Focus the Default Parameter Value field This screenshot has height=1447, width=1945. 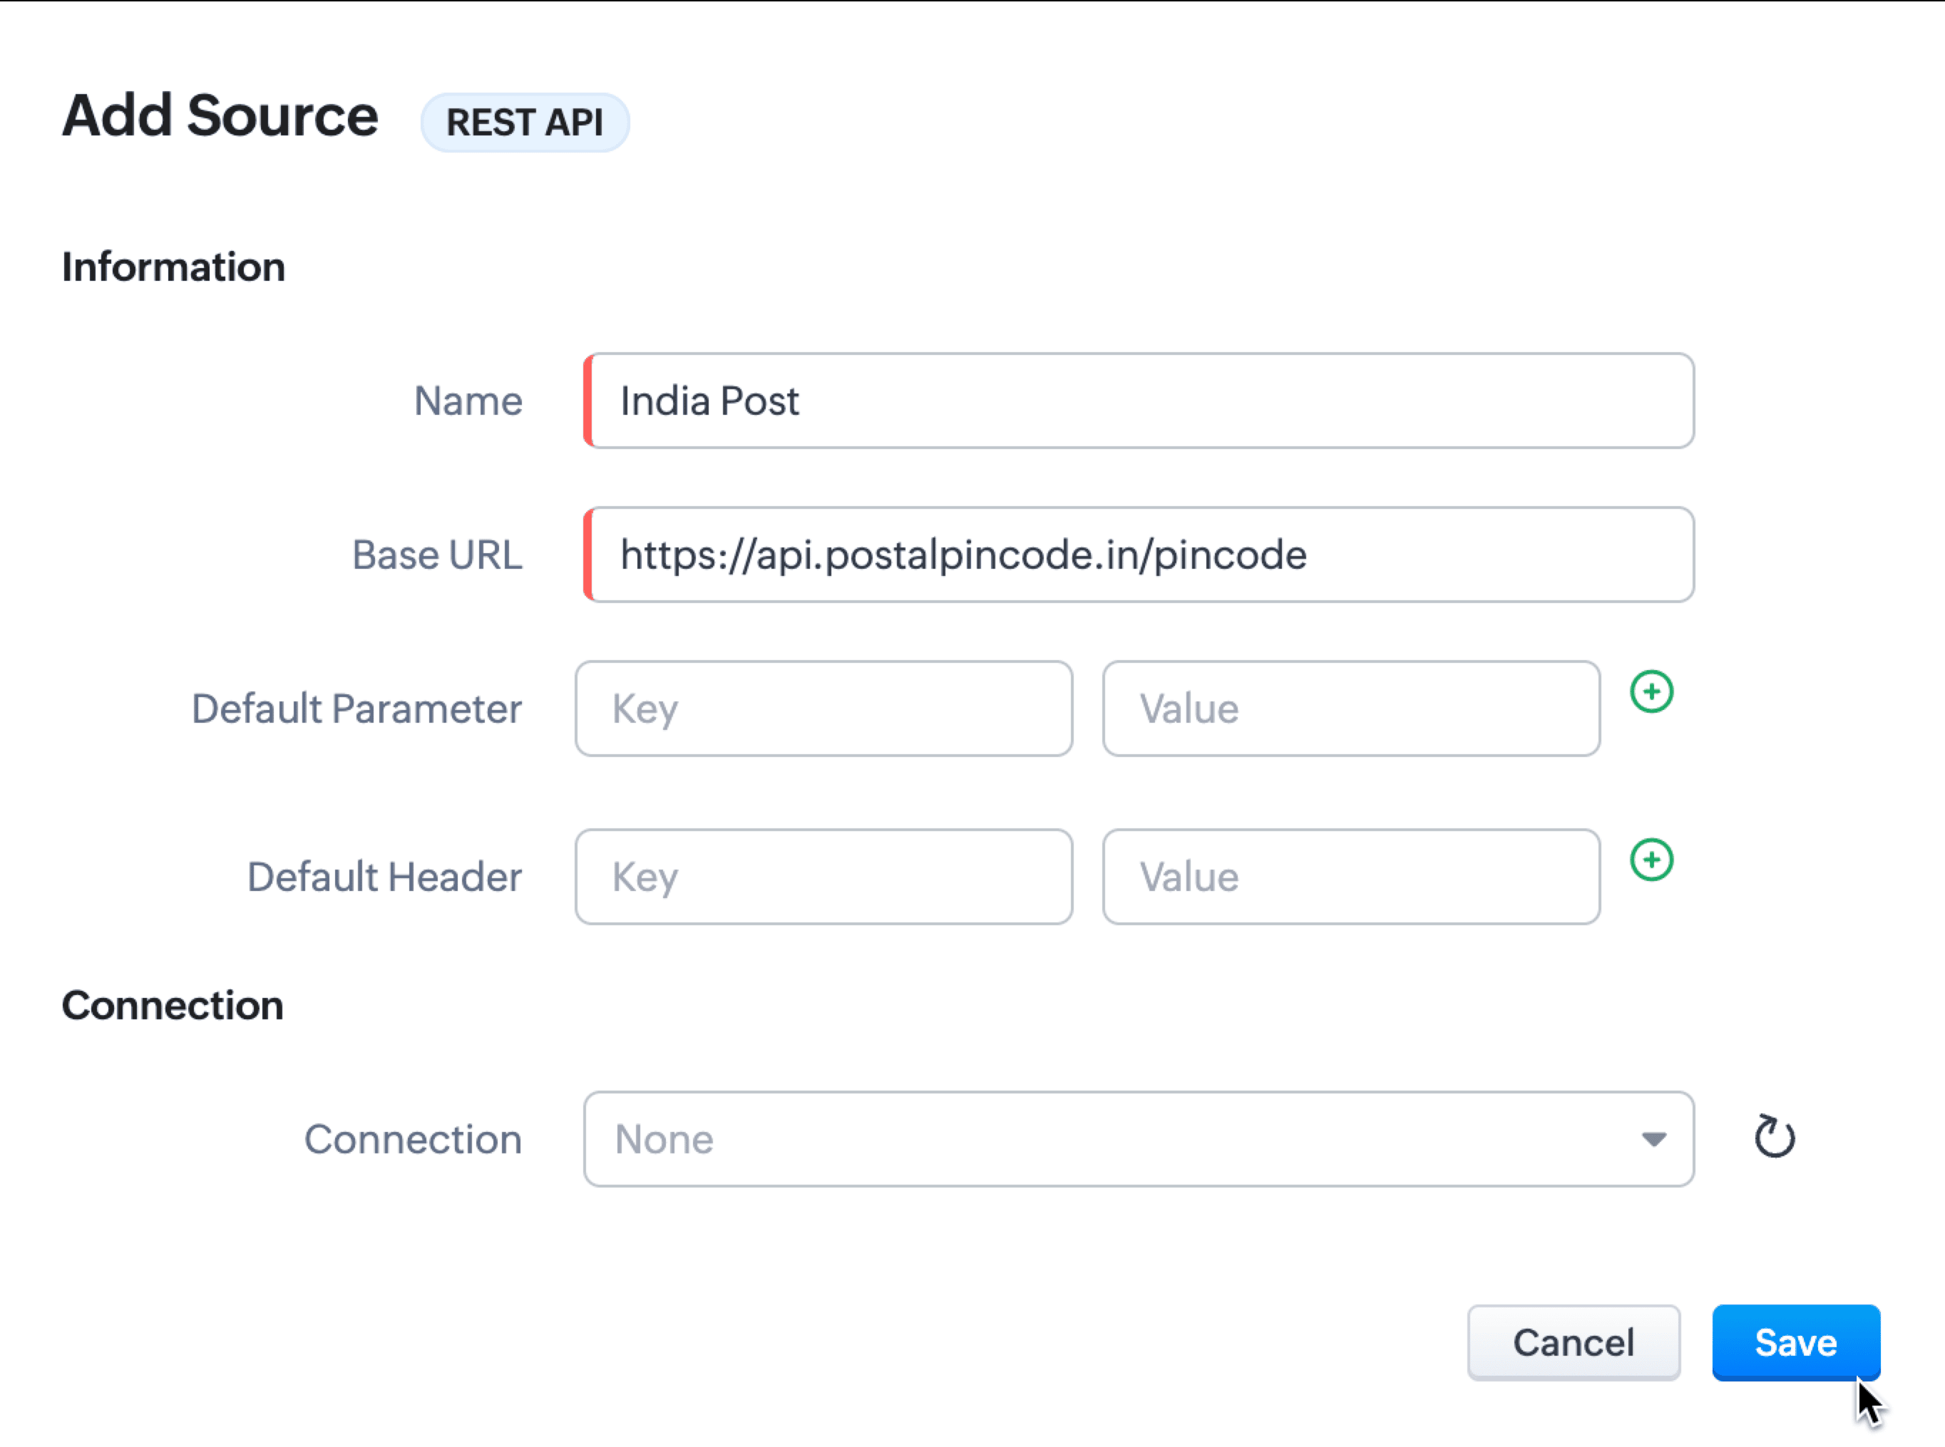point(1351,709)
